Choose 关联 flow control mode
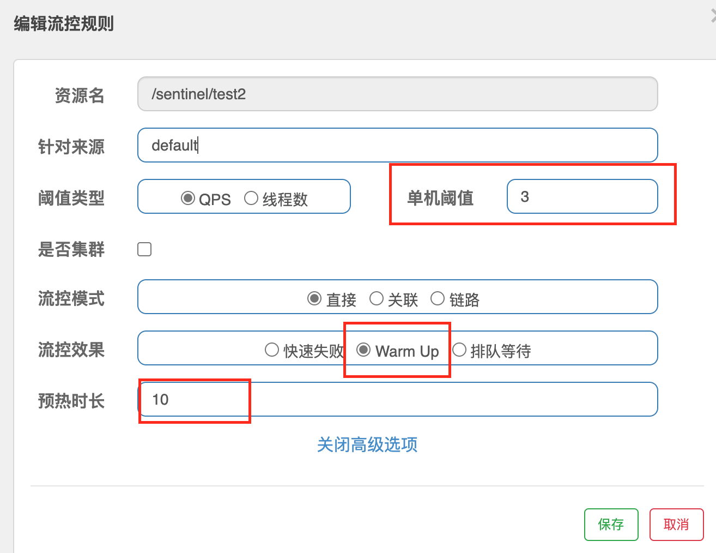Screen dimensions: 716x553 coord(377,298)
